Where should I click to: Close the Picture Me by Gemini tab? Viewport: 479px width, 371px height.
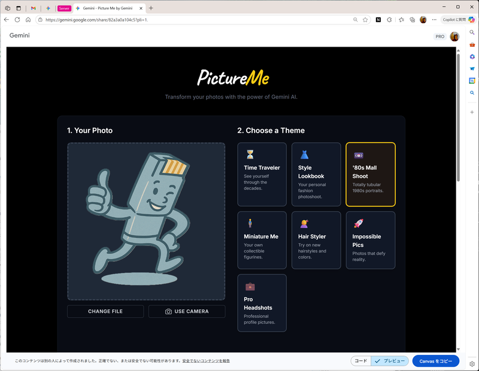(x=141, y=8)
